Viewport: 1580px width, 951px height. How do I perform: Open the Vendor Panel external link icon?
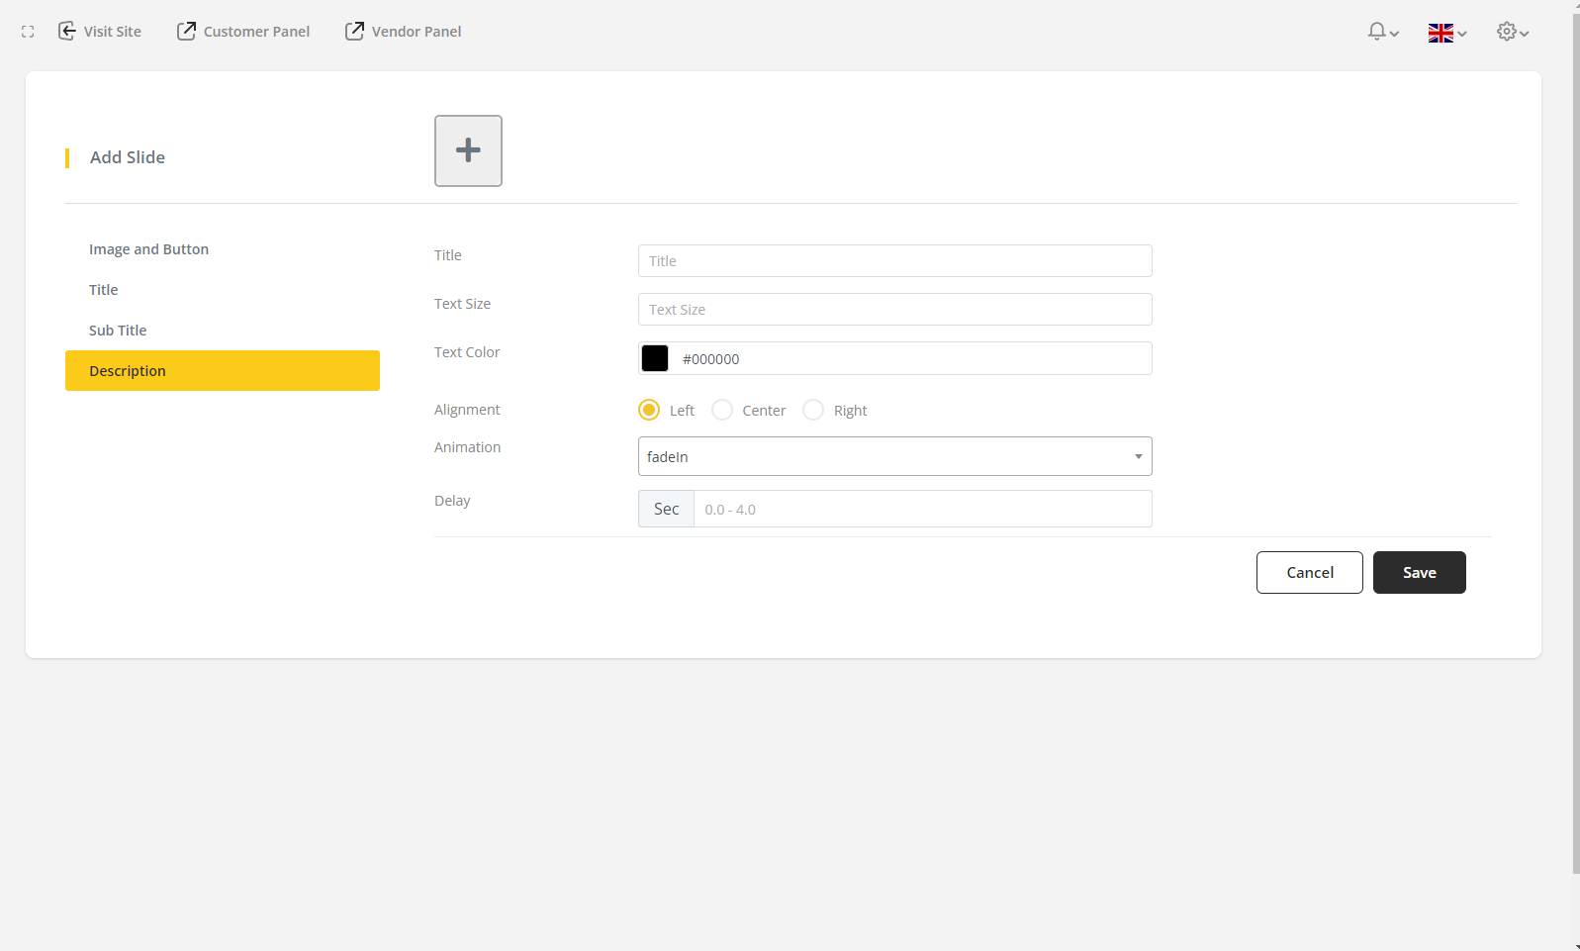click(x=354, y=32)
